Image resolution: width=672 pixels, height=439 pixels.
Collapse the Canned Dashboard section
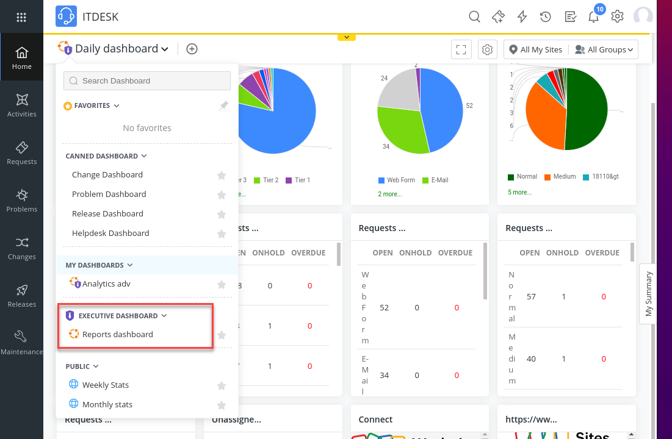[x=144, y=155]
